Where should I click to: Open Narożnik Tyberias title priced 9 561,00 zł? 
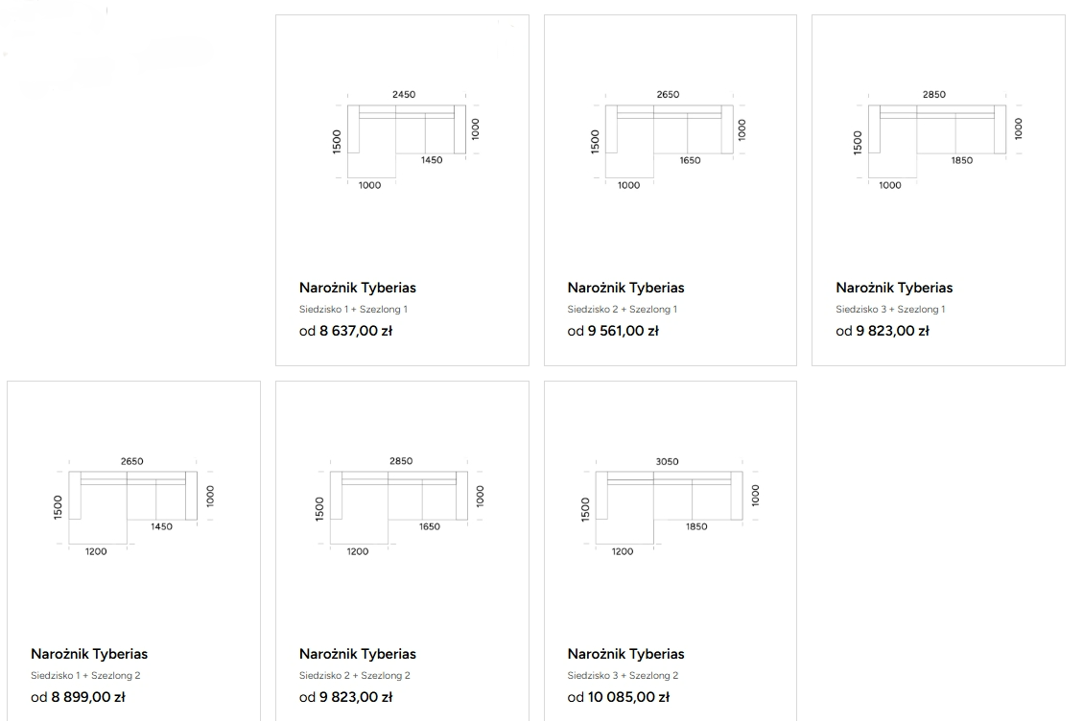pyautogui.click(x=626, y=288)
